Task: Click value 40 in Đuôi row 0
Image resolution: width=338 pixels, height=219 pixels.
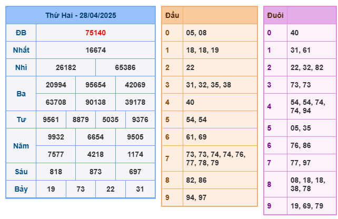Action: [294, 33]
